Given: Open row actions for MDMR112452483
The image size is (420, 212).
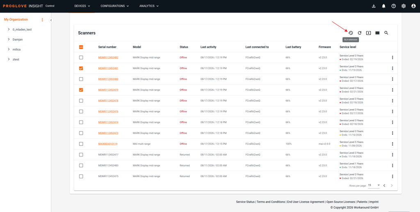Looking at the screenshot, I should 393,165.
